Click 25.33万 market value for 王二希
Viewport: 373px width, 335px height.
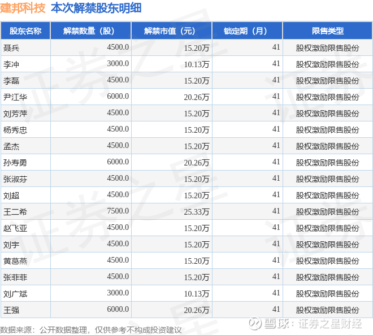(197, 212)
